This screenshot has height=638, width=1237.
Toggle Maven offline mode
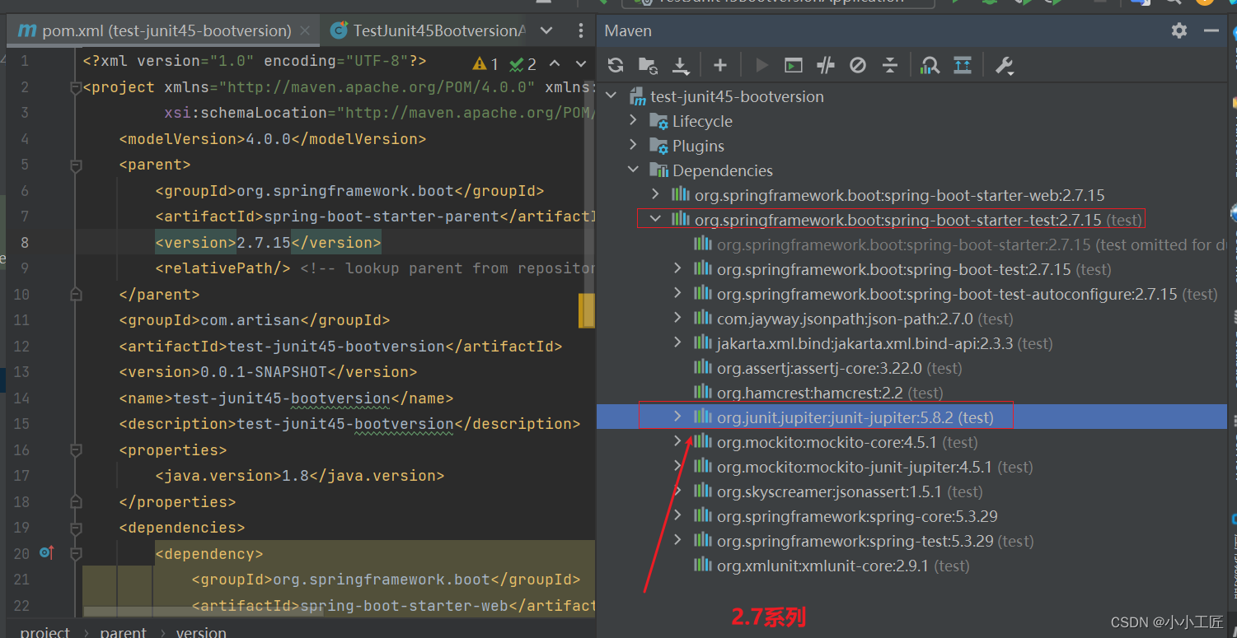825,65
